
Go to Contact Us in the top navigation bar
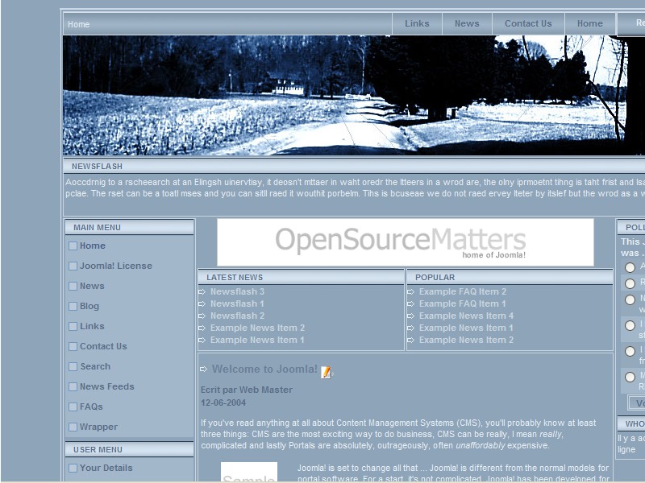(x=528, y=24)
